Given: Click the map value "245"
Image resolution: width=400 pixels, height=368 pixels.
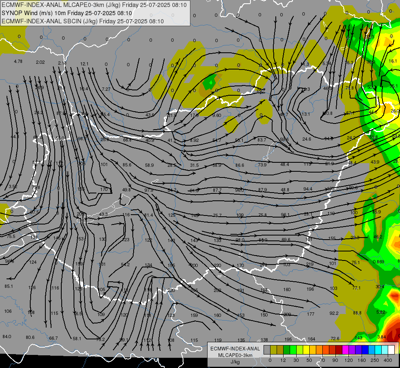Looking at the screenshot, I should point(194,290).
